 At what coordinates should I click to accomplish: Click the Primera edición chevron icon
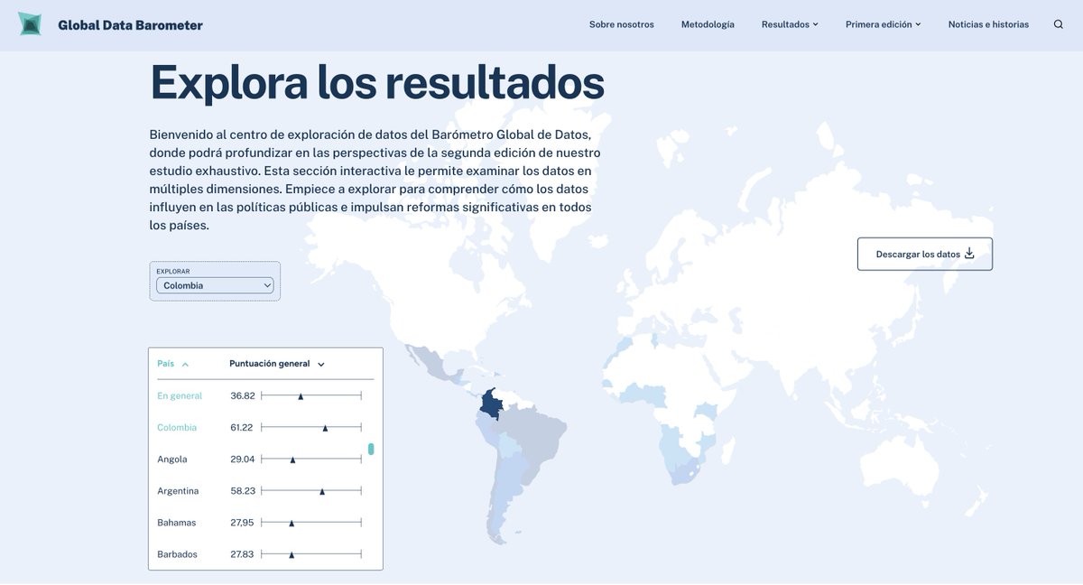pyautogui.click(x=918, y=24)
